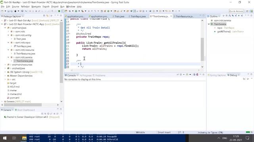The height and width of the screenshot is (142, 254).
Task: Click the green Boot Dashboard relaunch icon
Action: coord(59,11)
